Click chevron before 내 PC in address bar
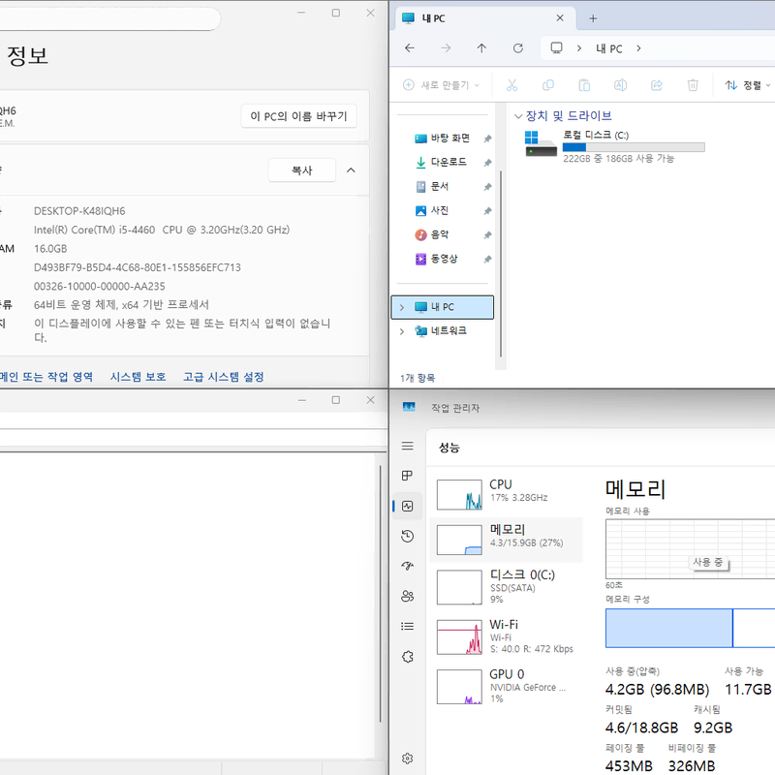This screenshot has height=775, width=775. pyautogui.click(x=579, y=47)
